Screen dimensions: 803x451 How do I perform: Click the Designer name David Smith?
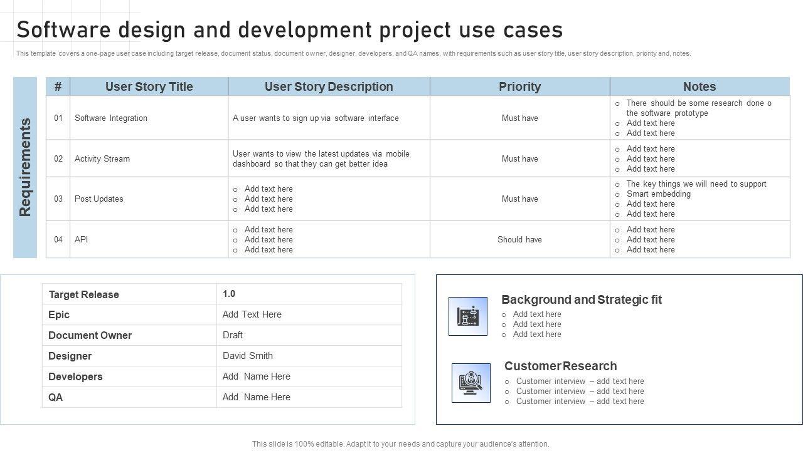248,356
